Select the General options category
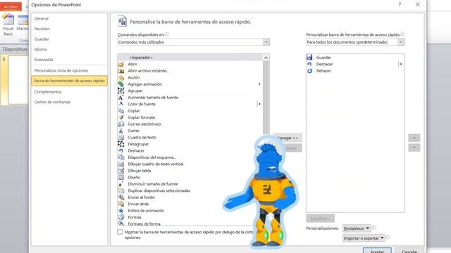 [42, 18]
